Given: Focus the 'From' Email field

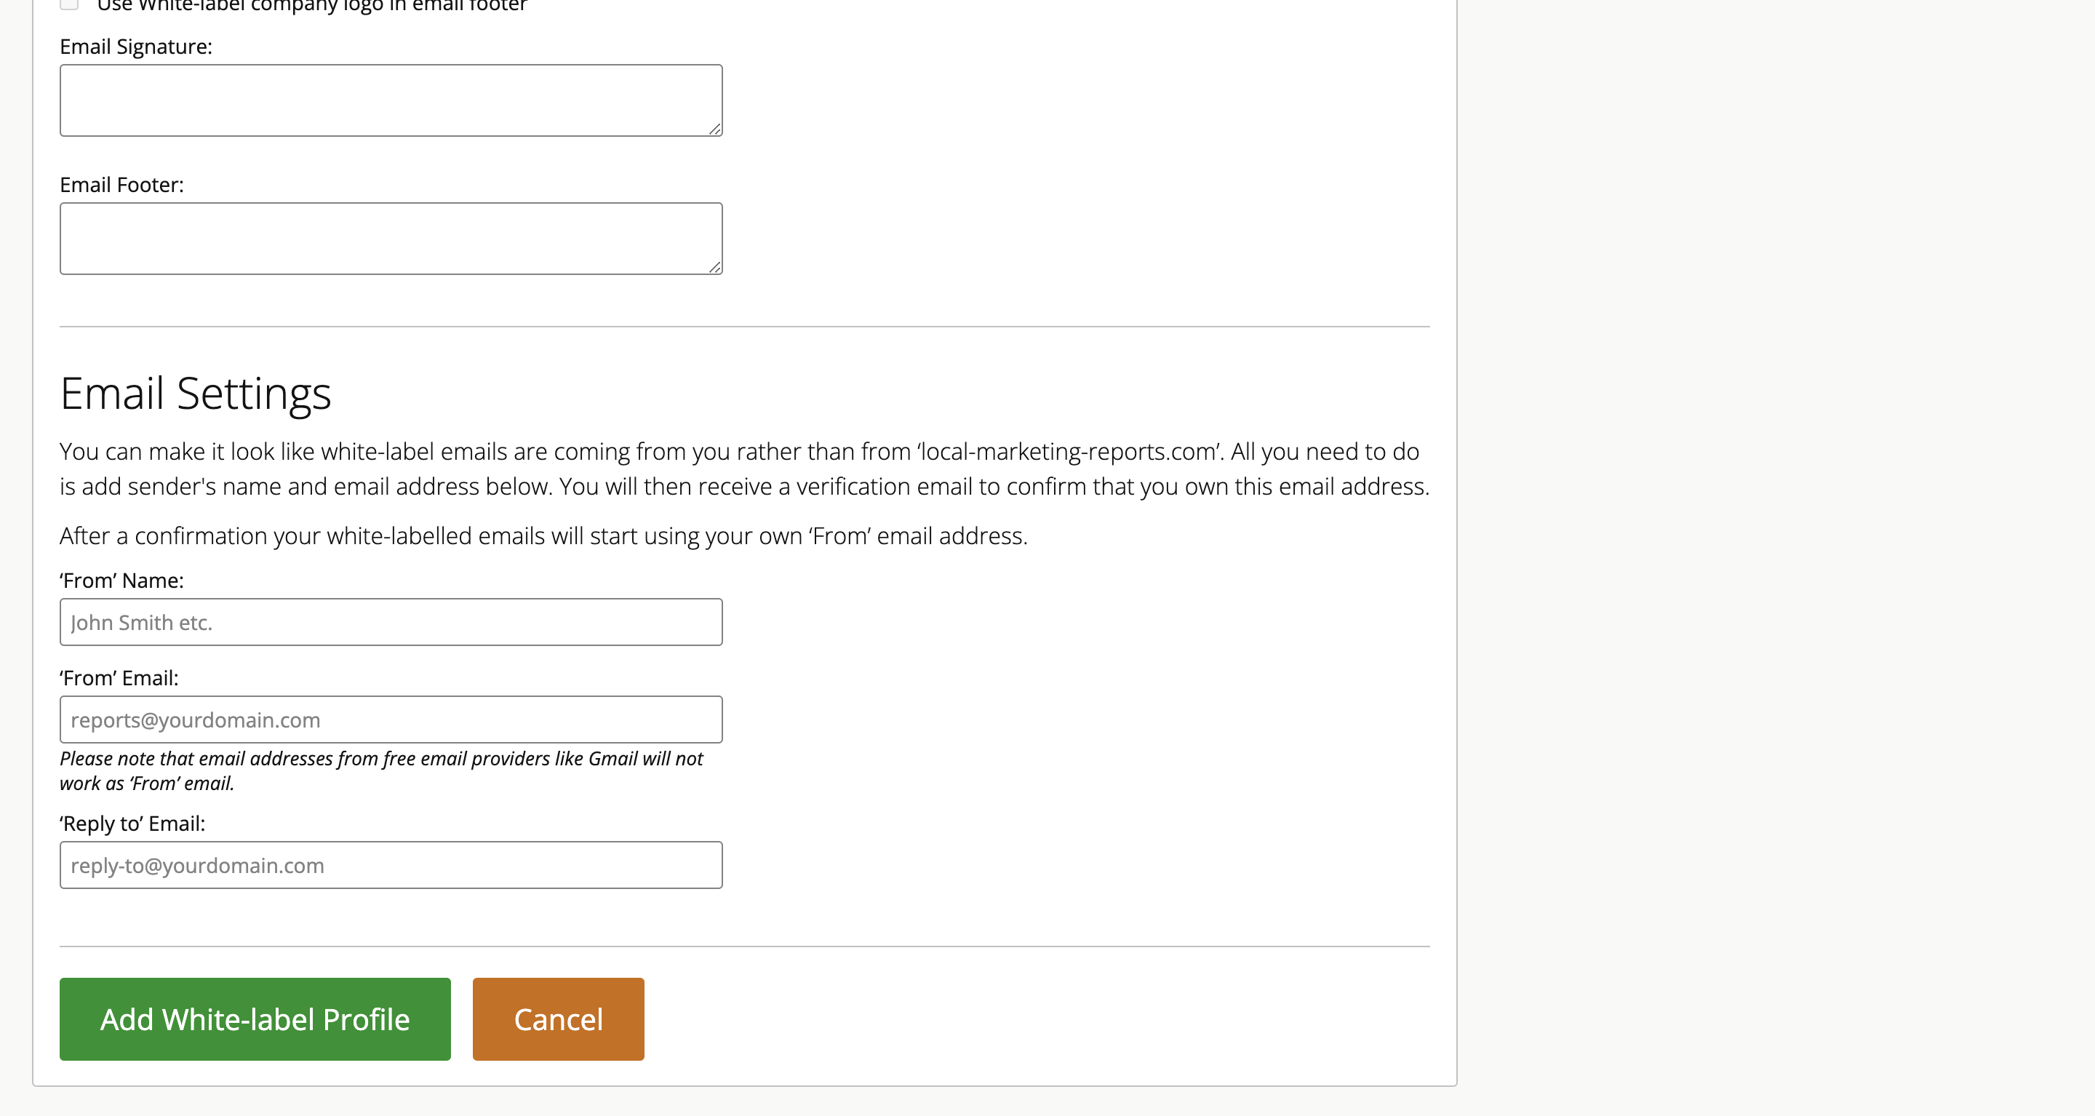Looking at the screenshot, I should [391, 720].
